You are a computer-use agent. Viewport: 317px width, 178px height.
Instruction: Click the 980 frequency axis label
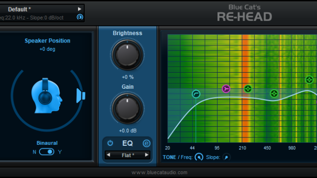point(292,148)
